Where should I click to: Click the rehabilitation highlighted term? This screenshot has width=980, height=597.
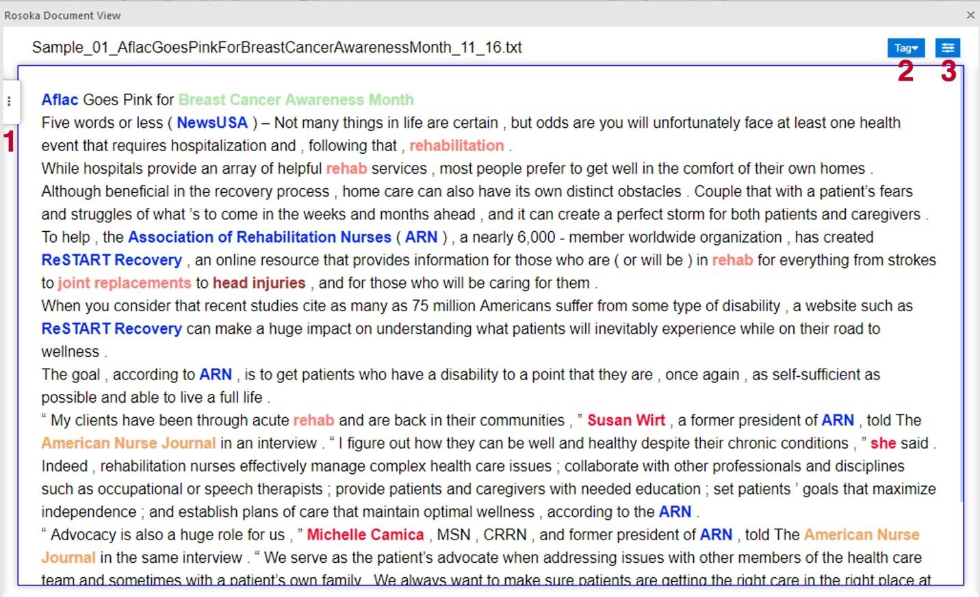point(457,145)
